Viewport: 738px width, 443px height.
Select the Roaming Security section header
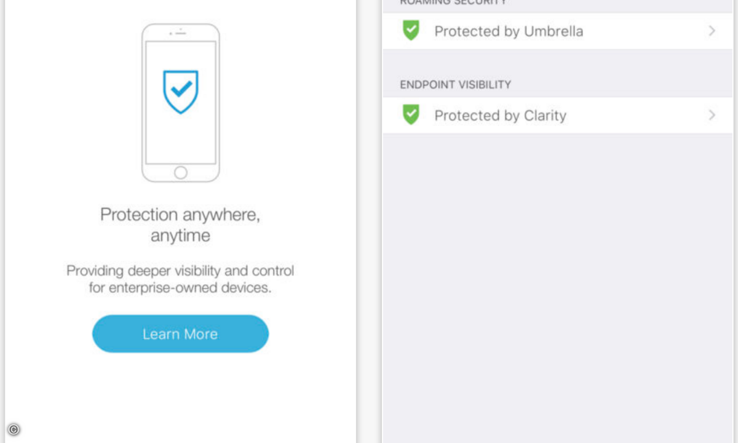click(x=453, y=2)
